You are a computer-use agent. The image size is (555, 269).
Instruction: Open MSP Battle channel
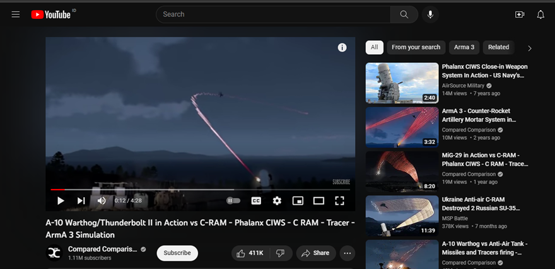pos(455,219)
